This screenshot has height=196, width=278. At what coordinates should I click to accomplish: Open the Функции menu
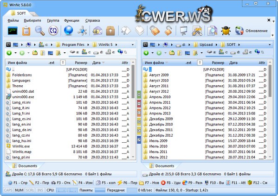(71, 20)
